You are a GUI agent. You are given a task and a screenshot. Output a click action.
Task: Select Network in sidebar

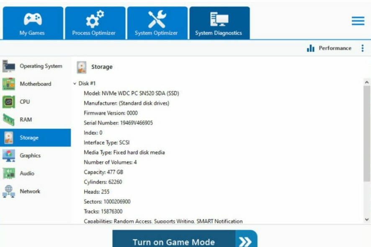coord(36,191)
